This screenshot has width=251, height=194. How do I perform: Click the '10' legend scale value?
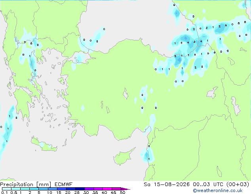(49, 192)
